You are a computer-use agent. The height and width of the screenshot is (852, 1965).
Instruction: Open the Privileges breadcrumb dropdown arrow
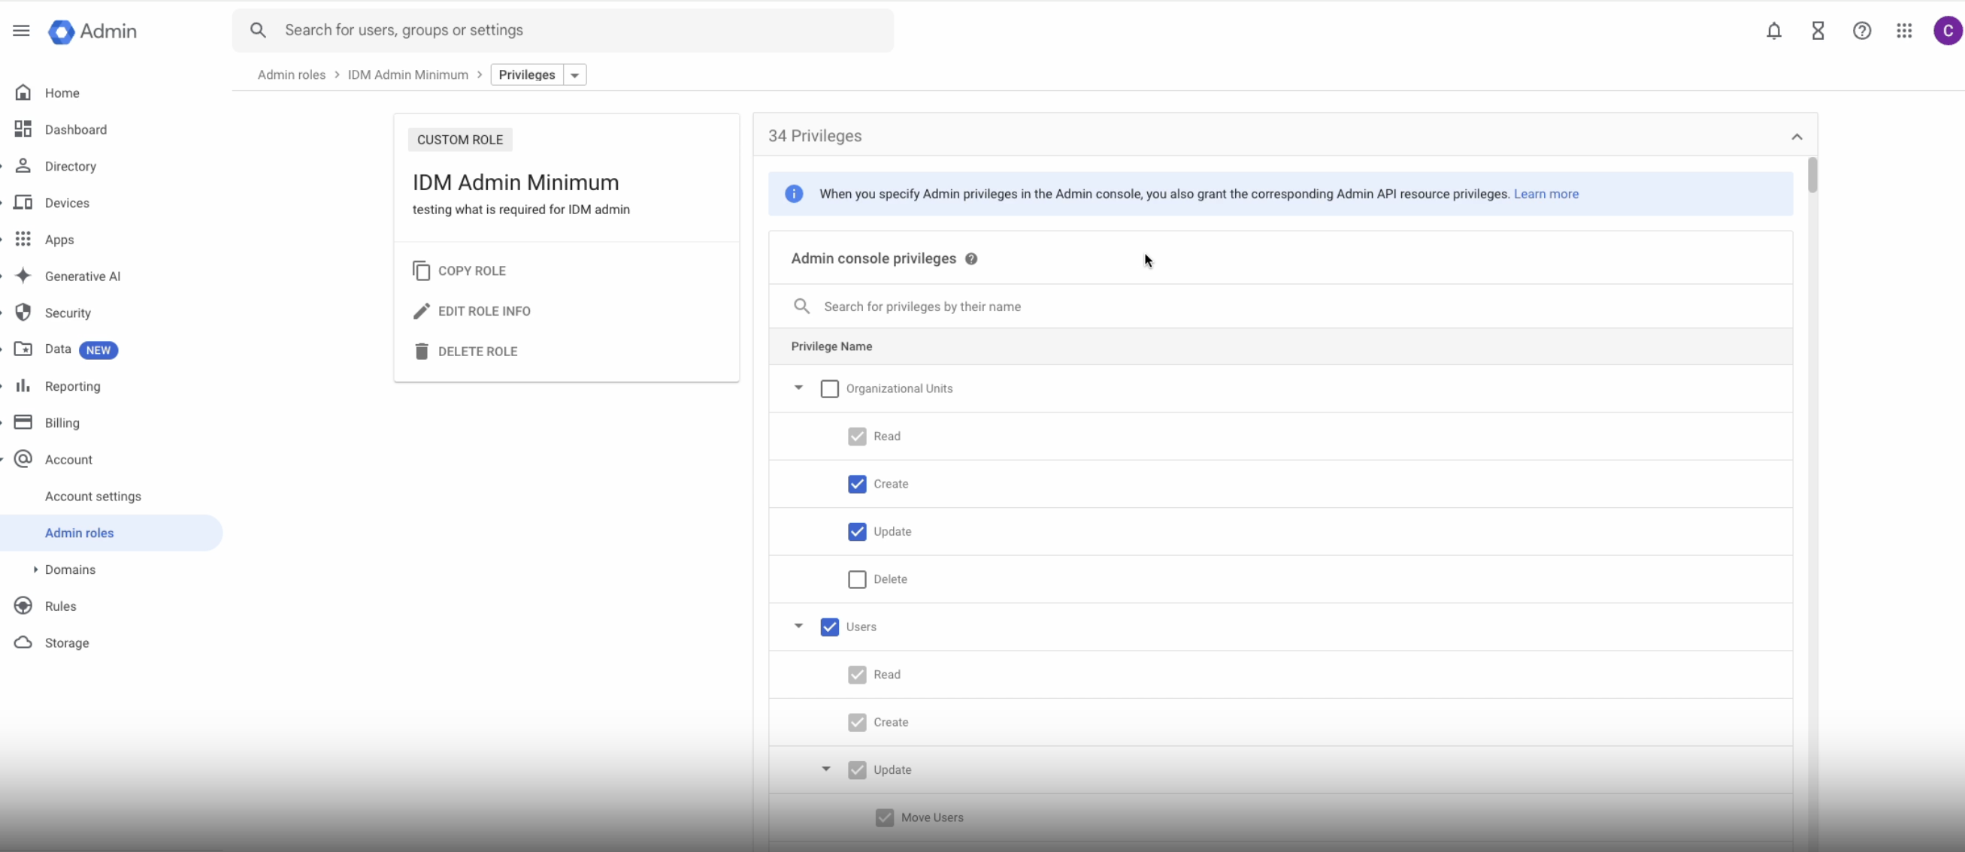574,74
